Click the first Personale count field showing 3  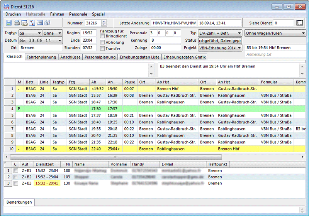[153, 33]
